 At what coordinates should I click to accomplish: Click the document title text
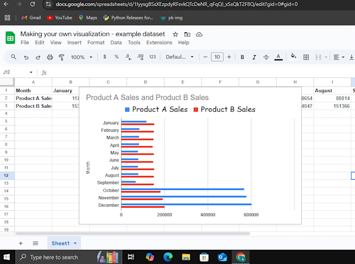tap(92, 34)
